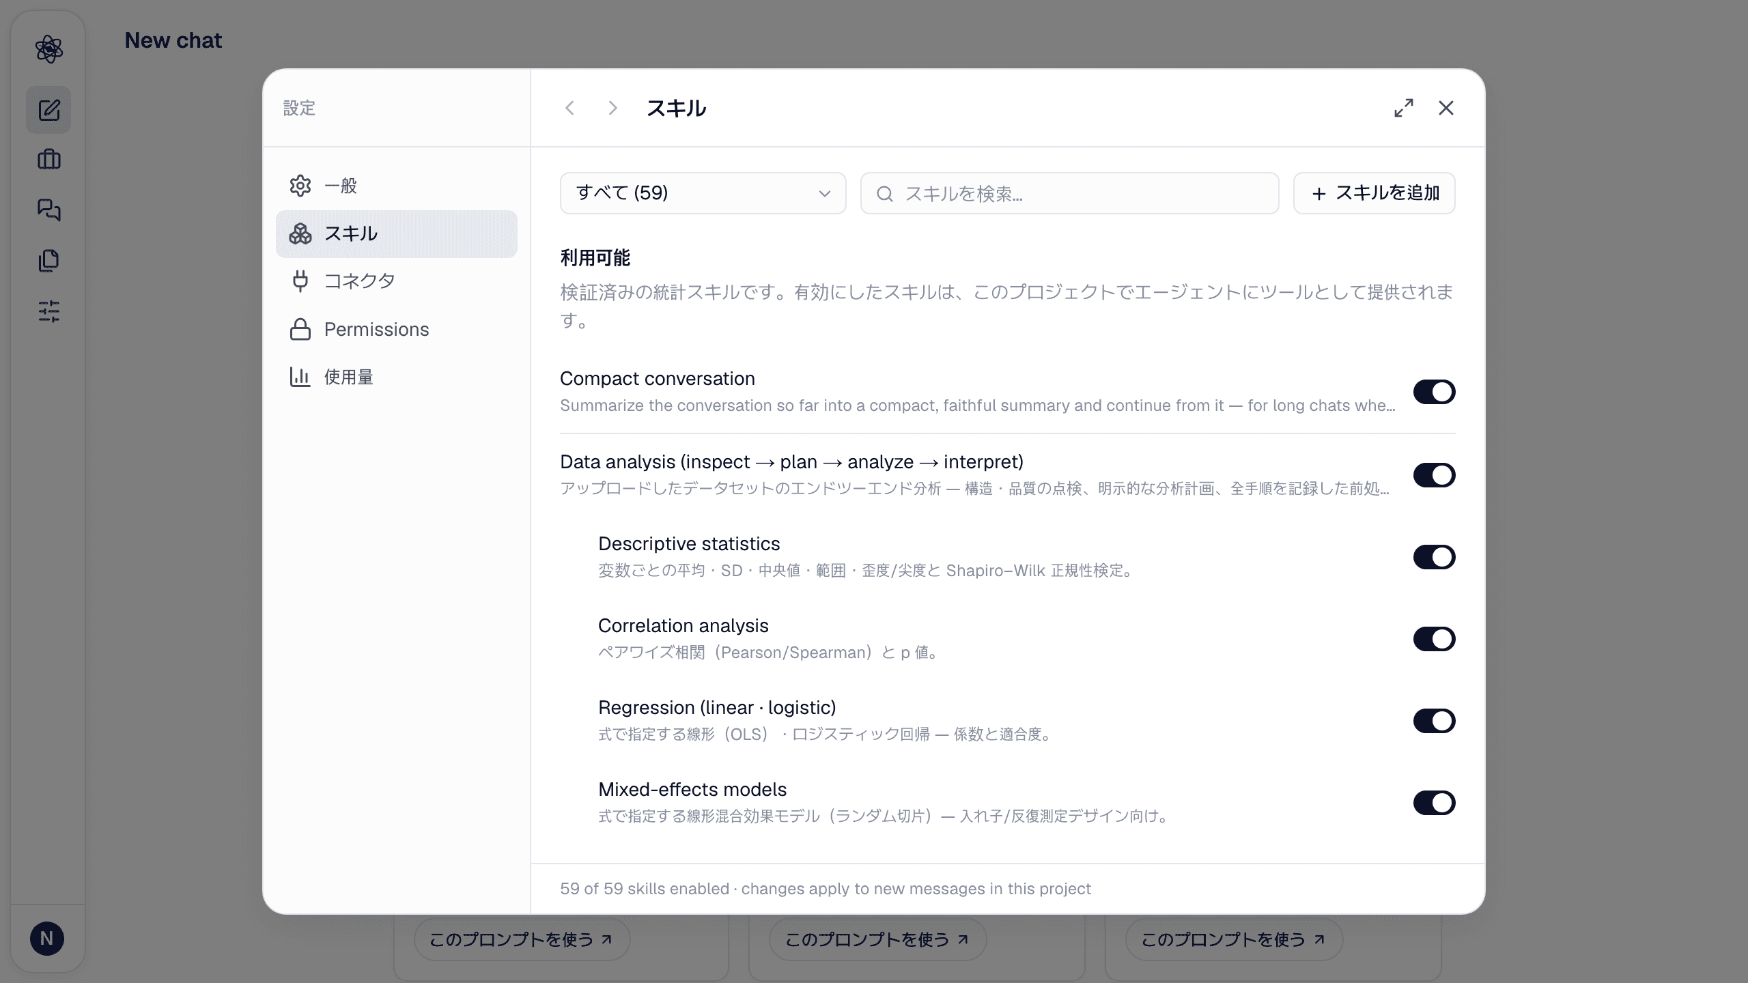Image resolution: width=1748 pixels, height=983 pixels.
Task: Select スキル settings tab
Action: (397, 233)
